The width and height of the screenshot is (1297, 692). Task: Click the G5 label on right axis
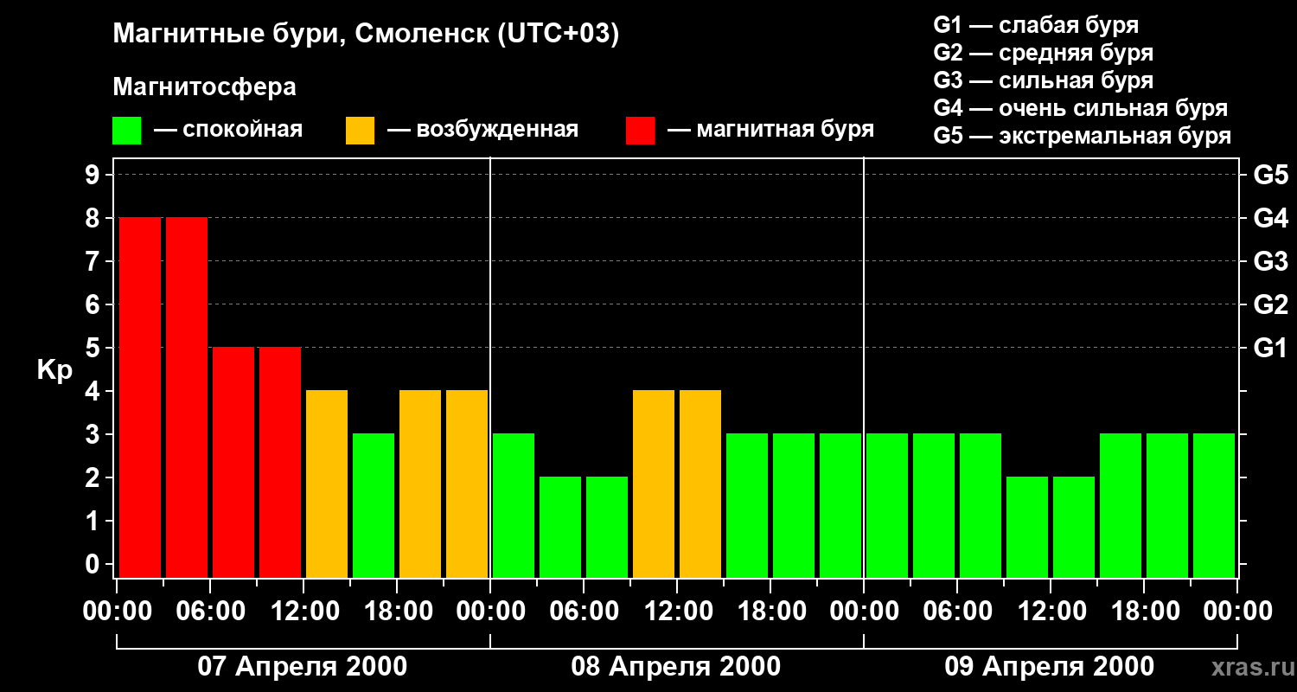click(1270, 176)
